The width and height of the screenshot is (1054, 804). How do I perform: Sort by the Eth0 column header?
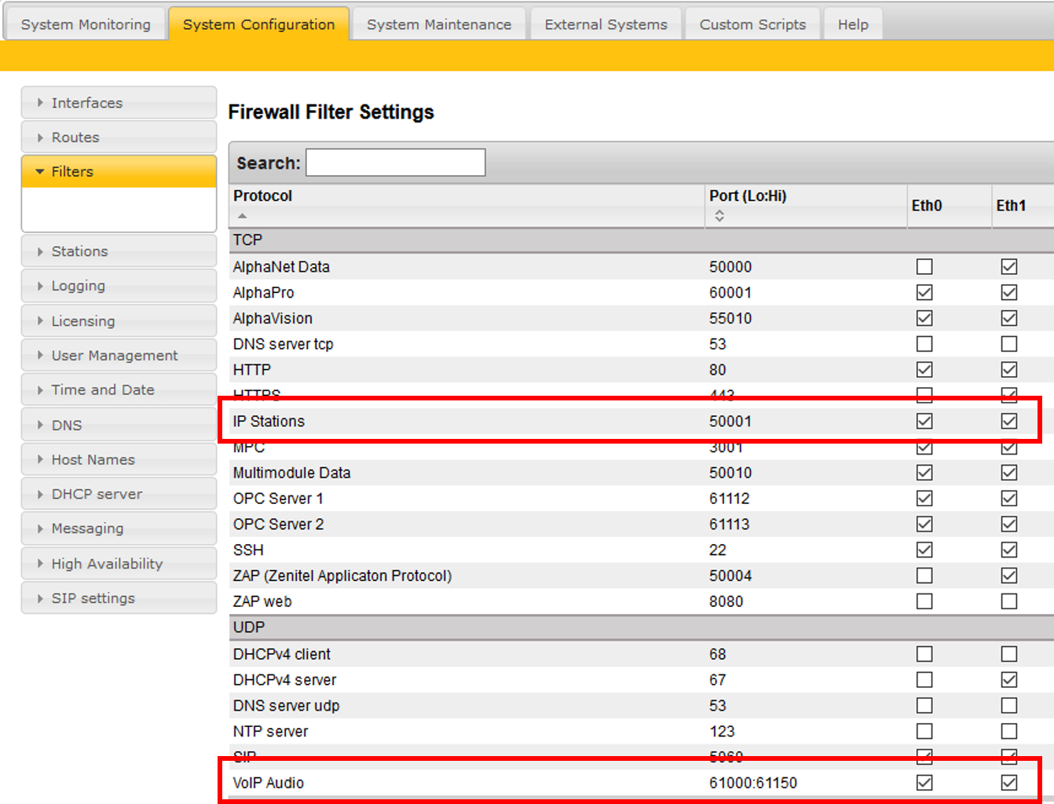[927, 206]
